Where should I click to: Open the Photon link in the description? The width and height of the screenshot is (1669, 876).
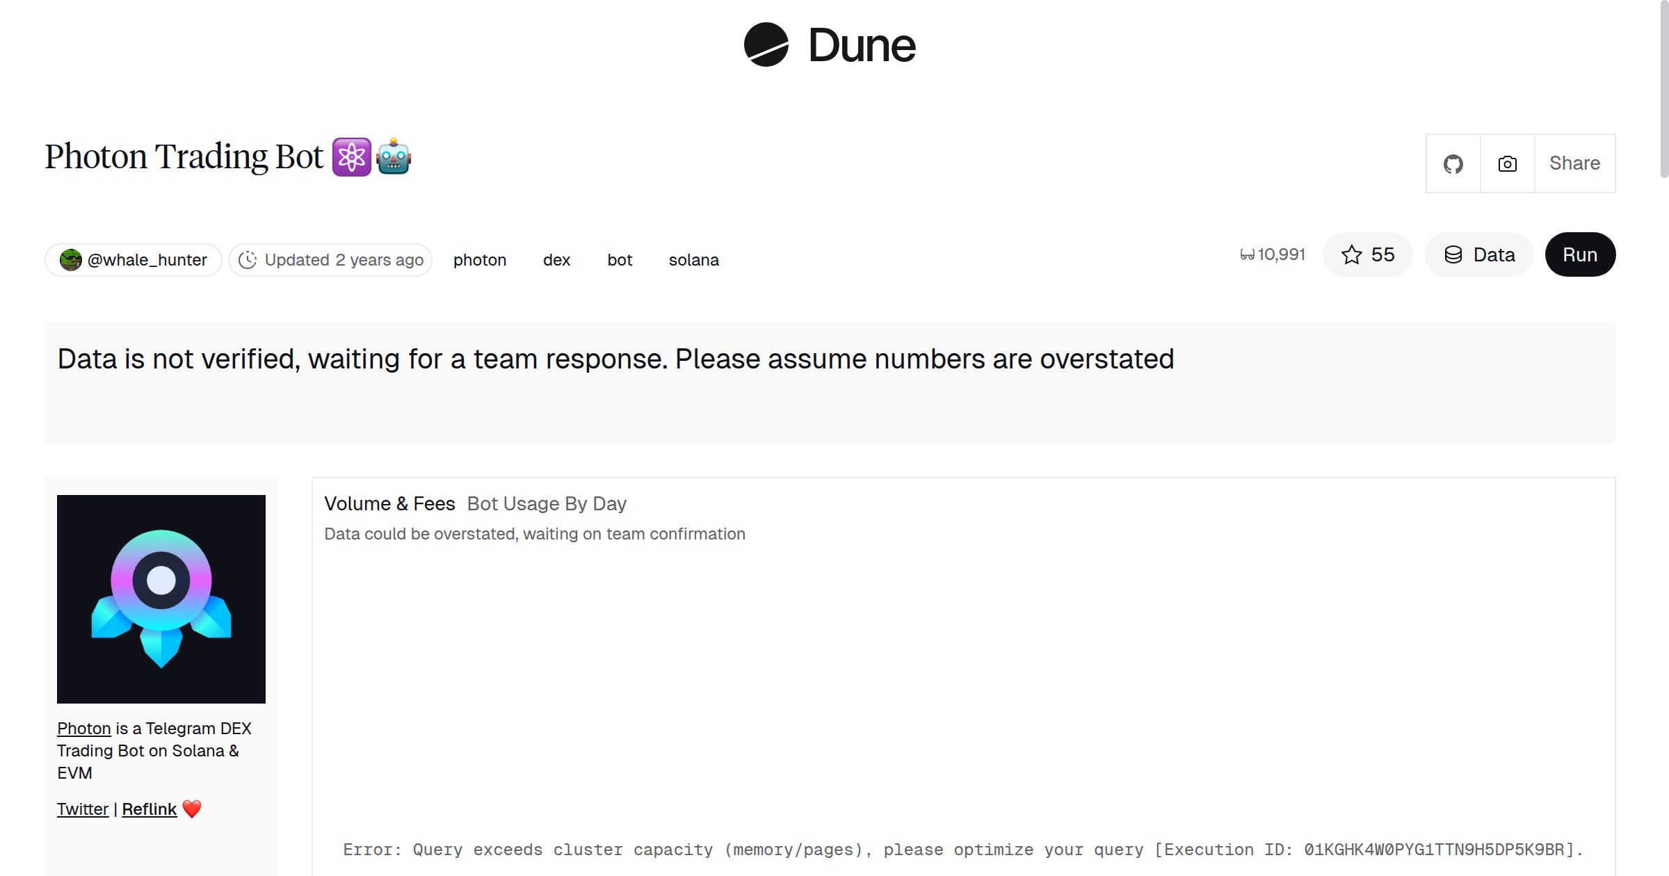click(83, 728)
